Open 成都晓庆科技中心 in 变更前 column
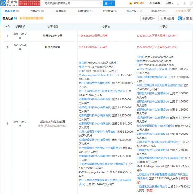The width and height of the screenshot is (193, 194). tap(95, 107)
